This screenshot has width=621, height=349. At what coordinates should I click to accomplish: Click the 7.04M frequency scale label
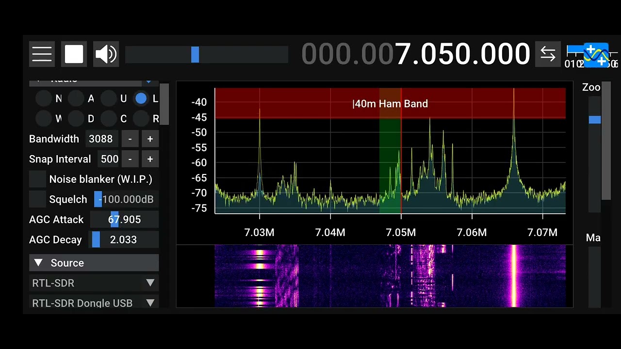330,233
